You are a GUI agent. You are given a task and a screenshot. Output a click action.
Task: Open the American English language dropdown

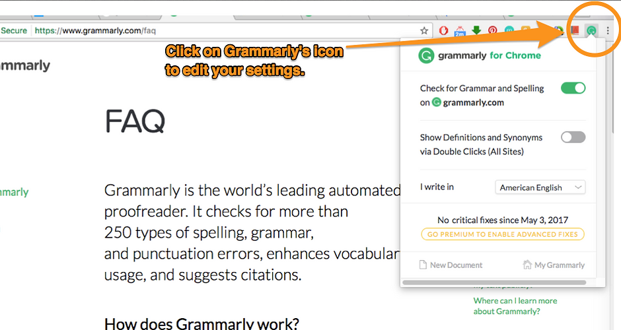tap(540, 187)
